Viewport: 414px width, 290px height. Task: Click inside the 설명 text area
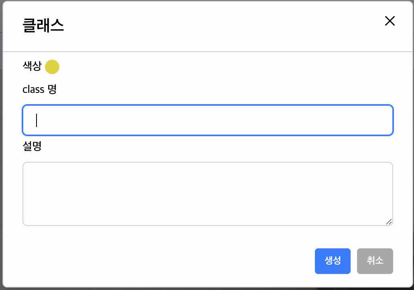point(208,194)
